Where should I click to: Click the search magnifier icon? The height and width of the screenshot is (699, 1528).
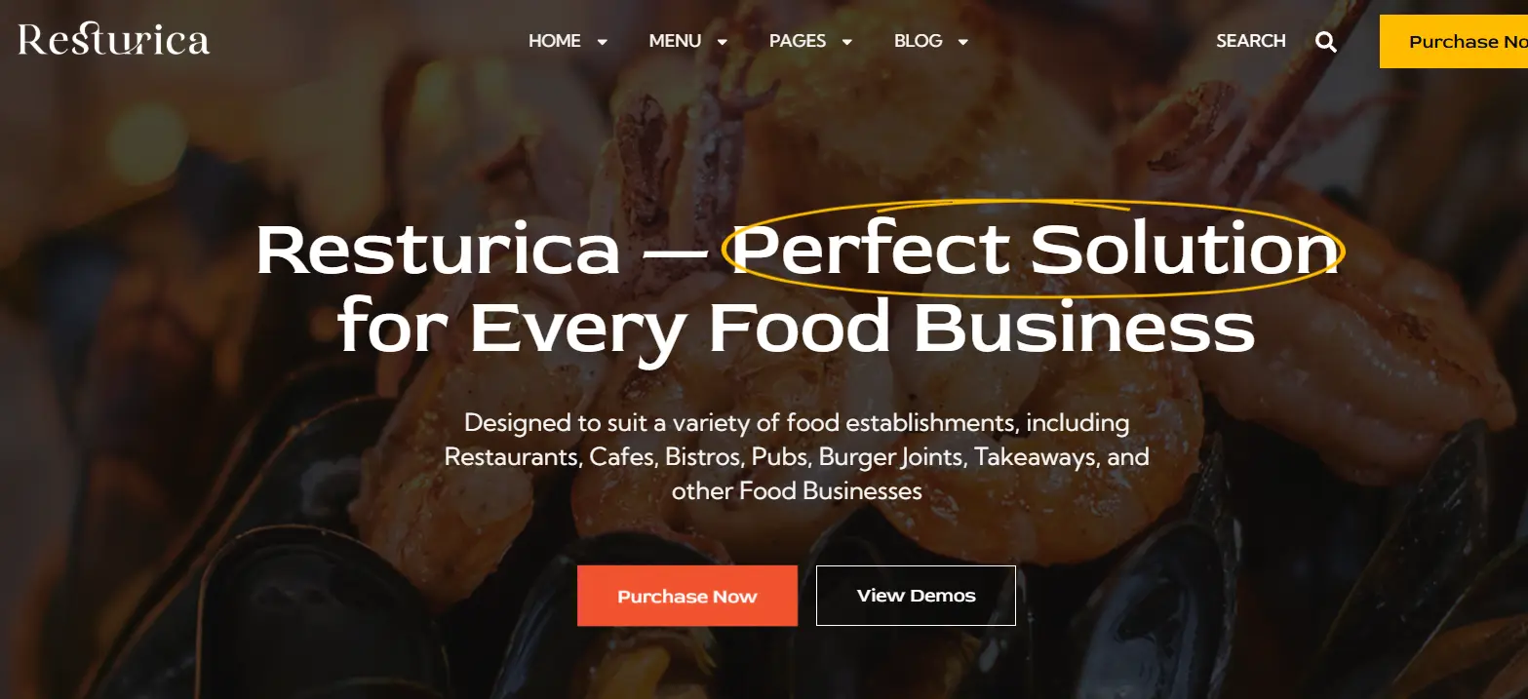[1325, 42]
